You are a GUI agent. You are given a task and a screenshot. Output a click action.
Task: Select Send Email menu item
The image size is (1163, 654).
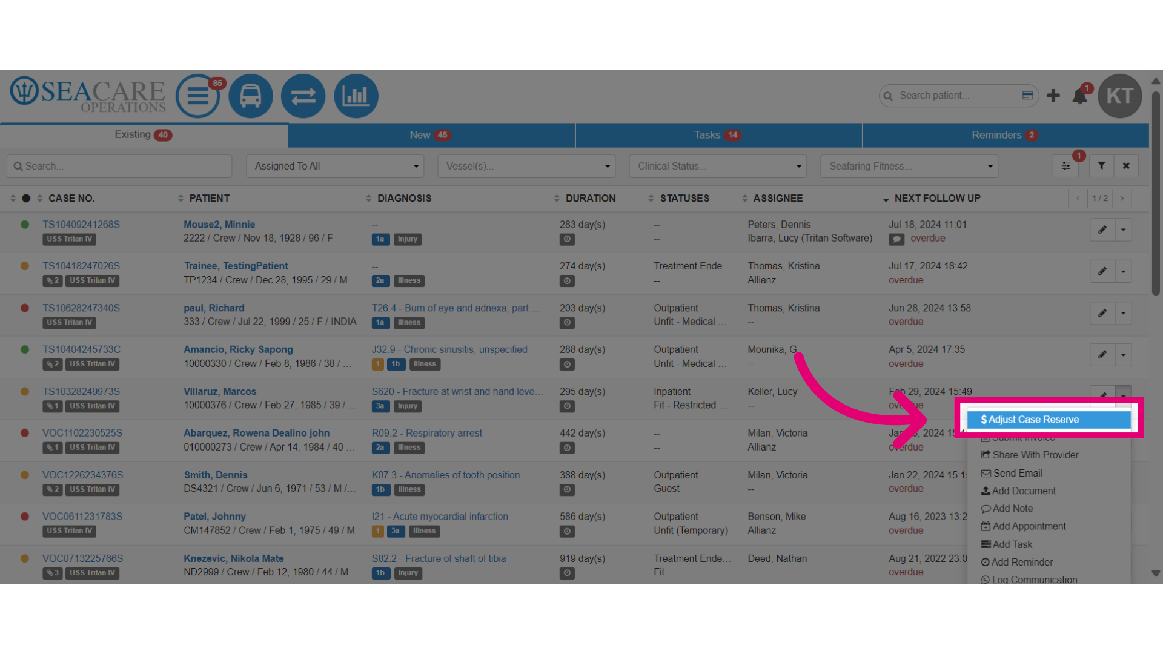click(x=1049, y=473)
